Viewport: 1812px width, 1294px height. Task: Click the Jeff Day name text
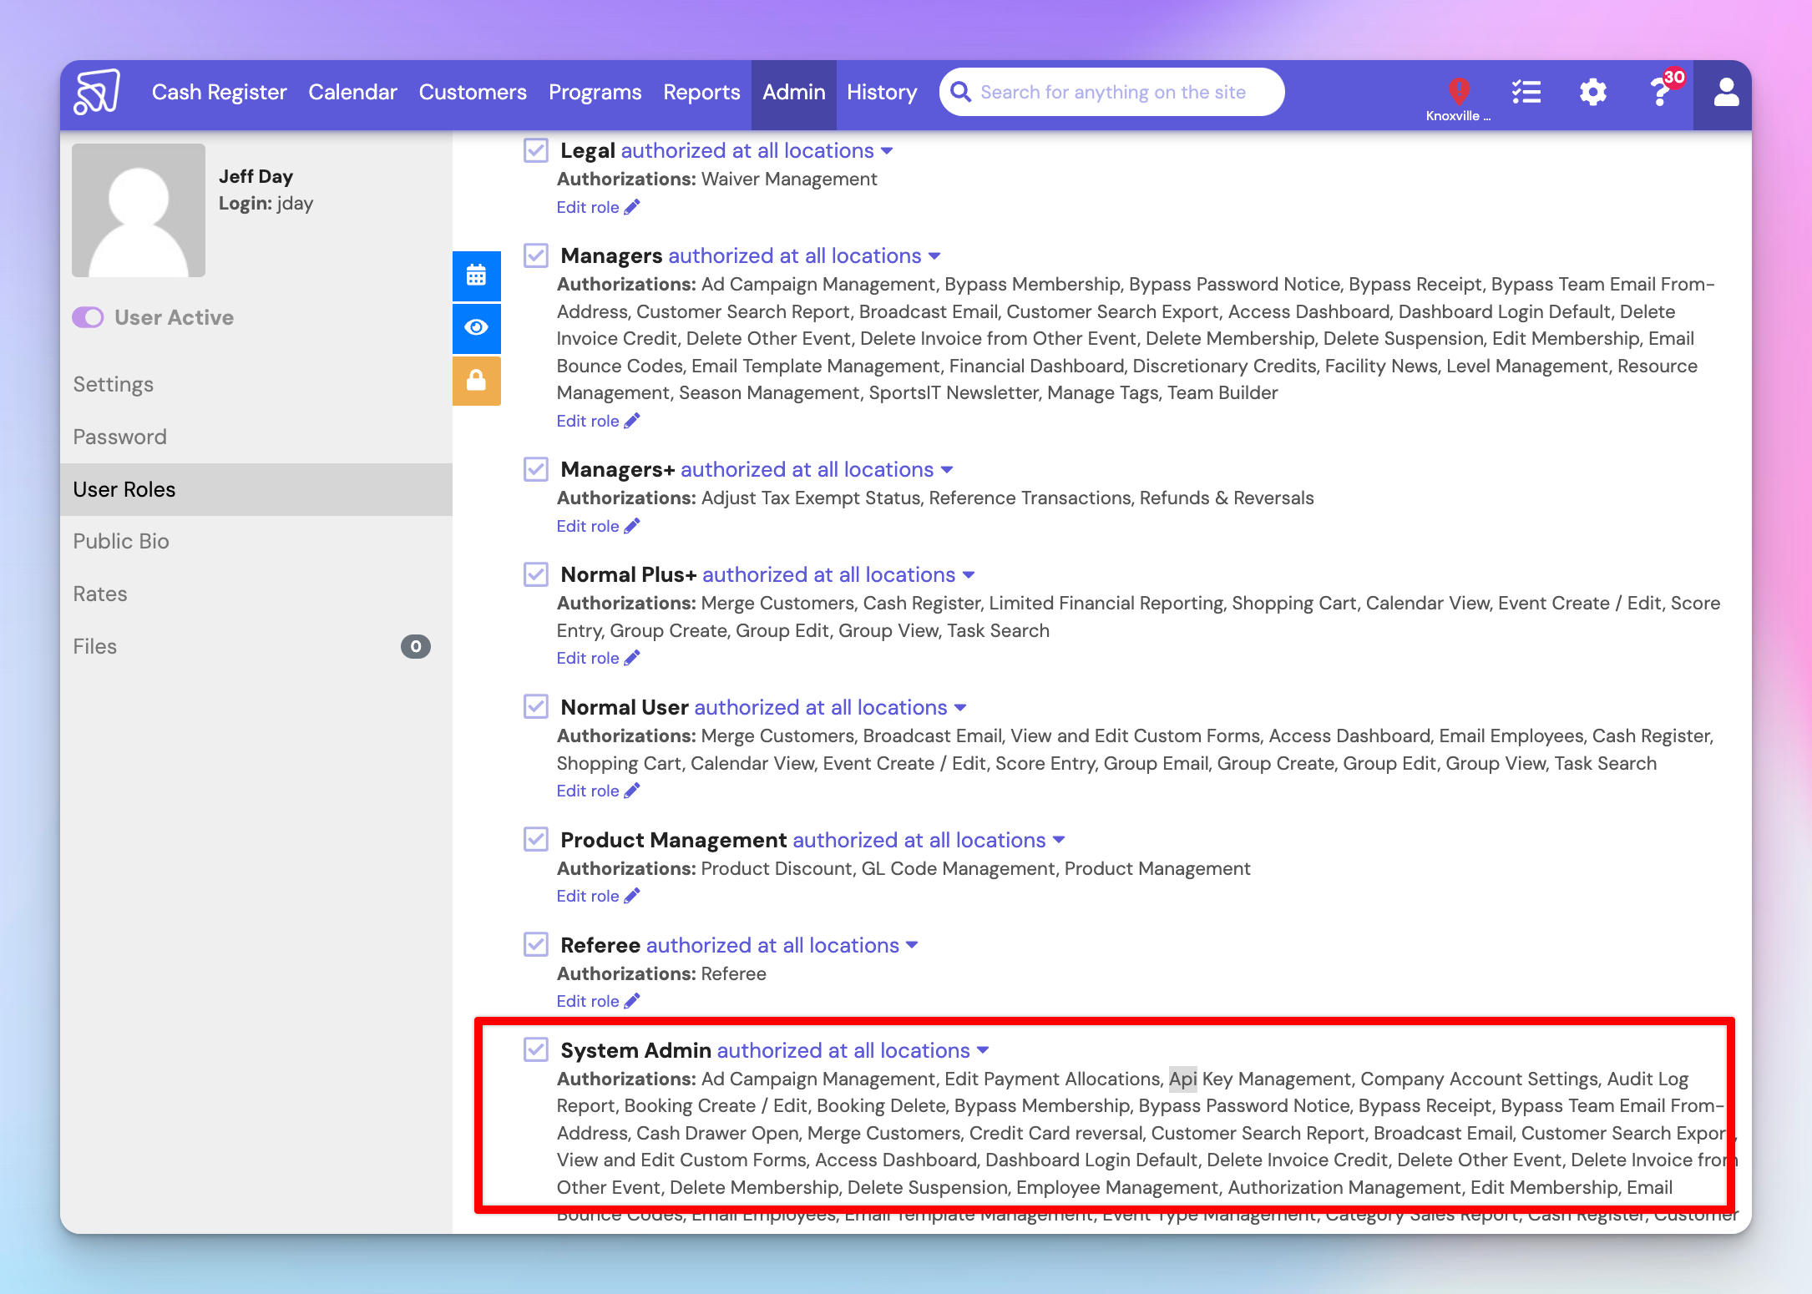click(x=256, y=176)
